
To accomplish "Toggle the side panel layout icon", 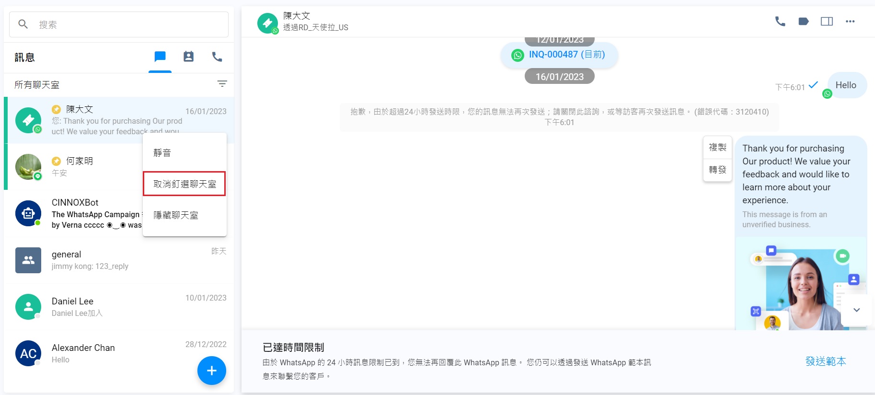I will tap(827, 21).
